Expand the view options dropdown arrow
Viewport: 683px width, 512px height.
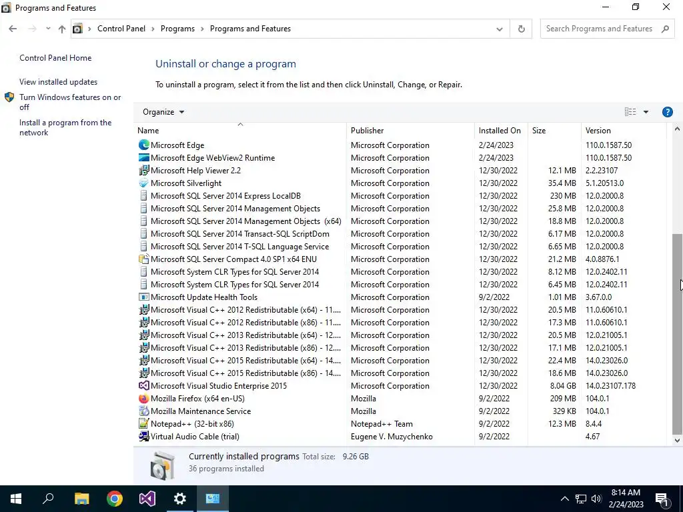click(x=646, y=112)
